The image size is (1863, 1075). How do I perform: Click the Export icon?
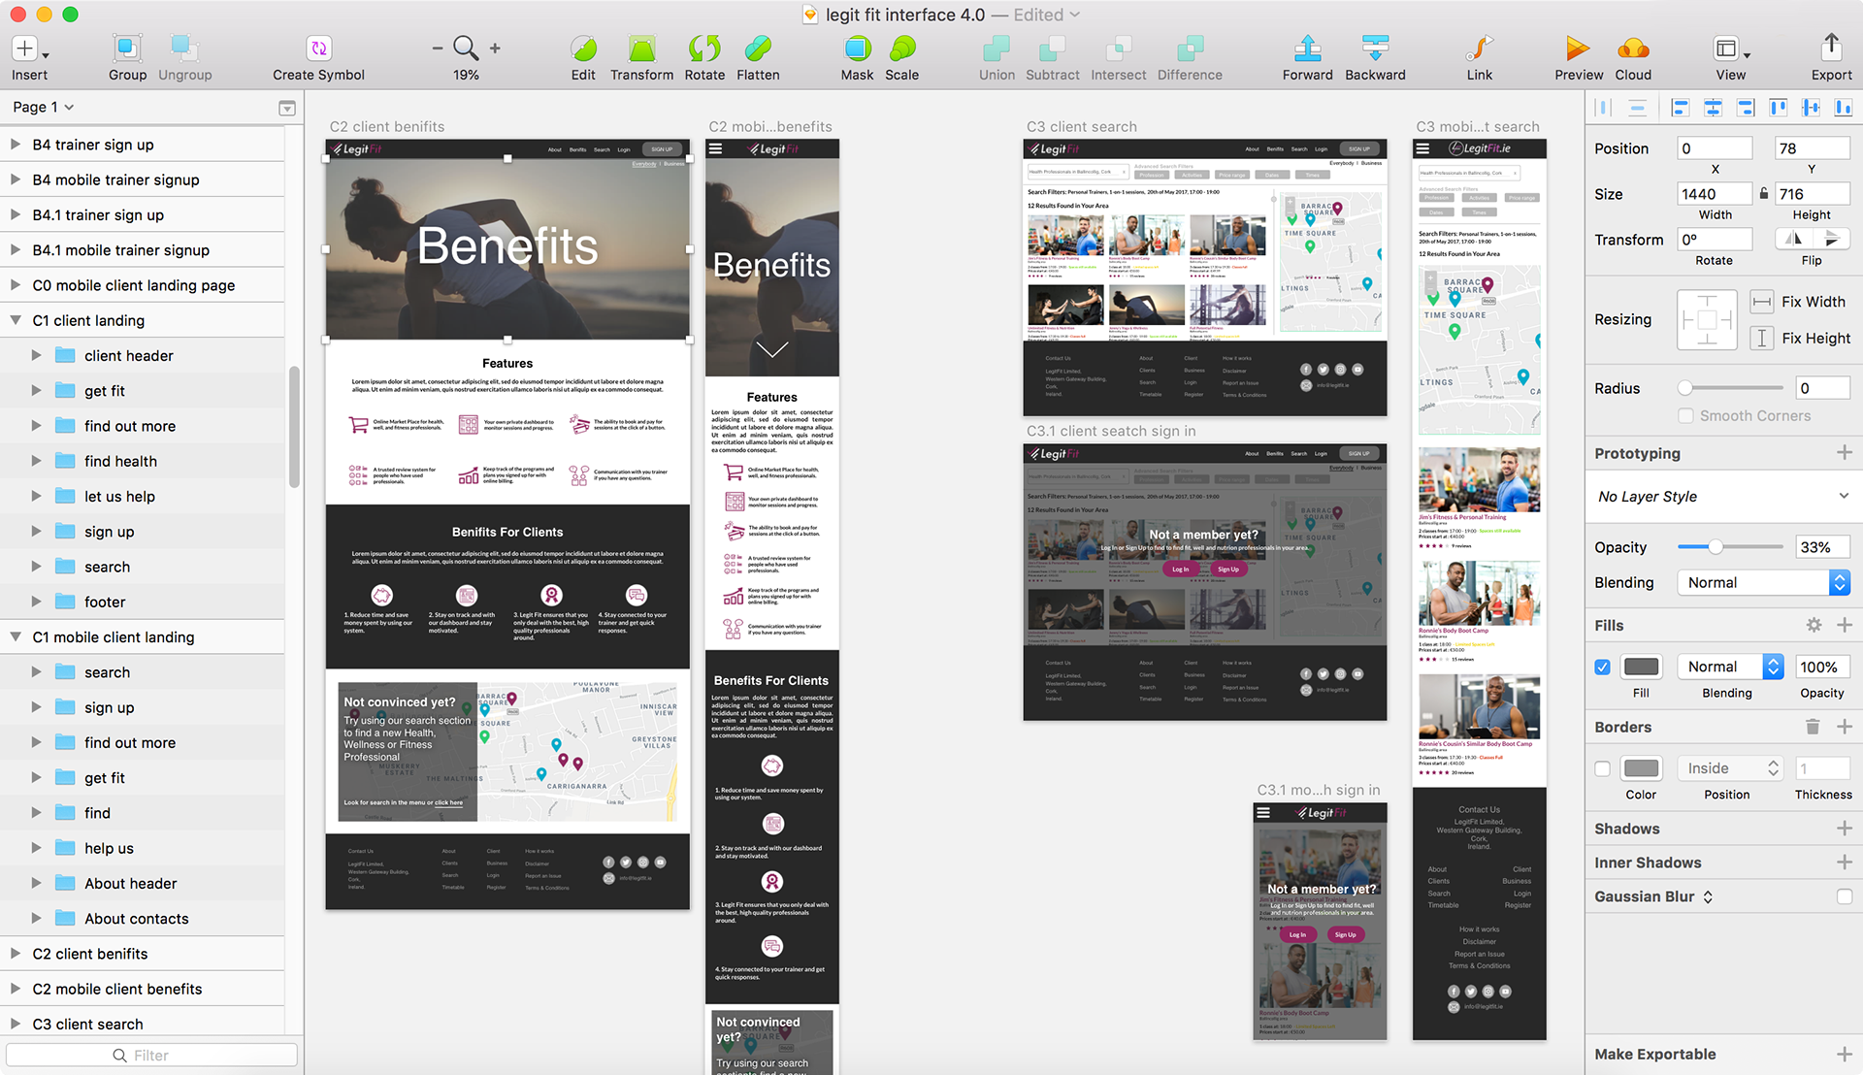[1831, 47]
